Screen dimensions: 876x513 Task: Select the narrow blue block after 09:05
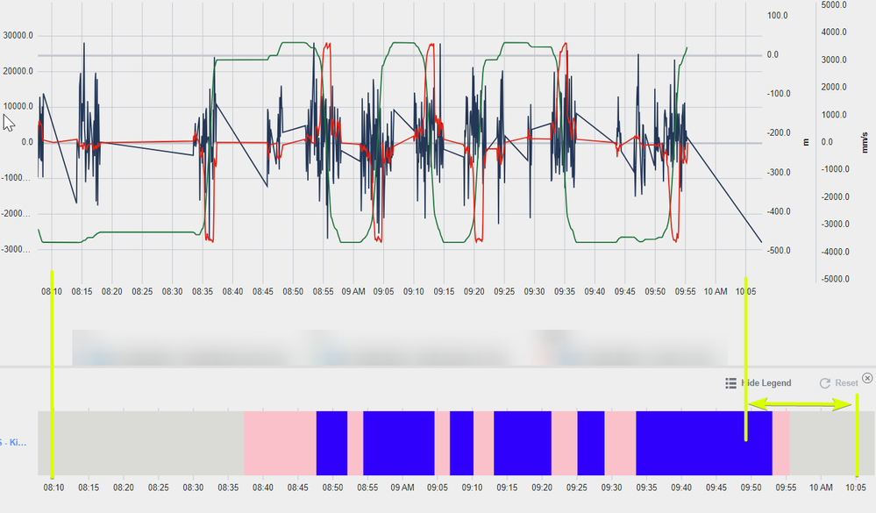[x=461, y=443]
